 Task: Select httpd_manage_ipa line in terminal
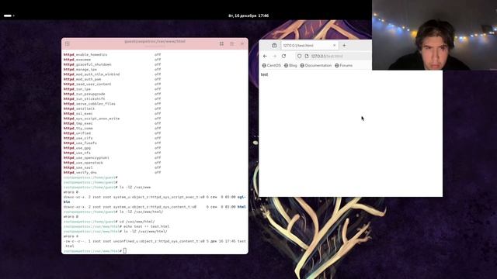click(112, 69)
